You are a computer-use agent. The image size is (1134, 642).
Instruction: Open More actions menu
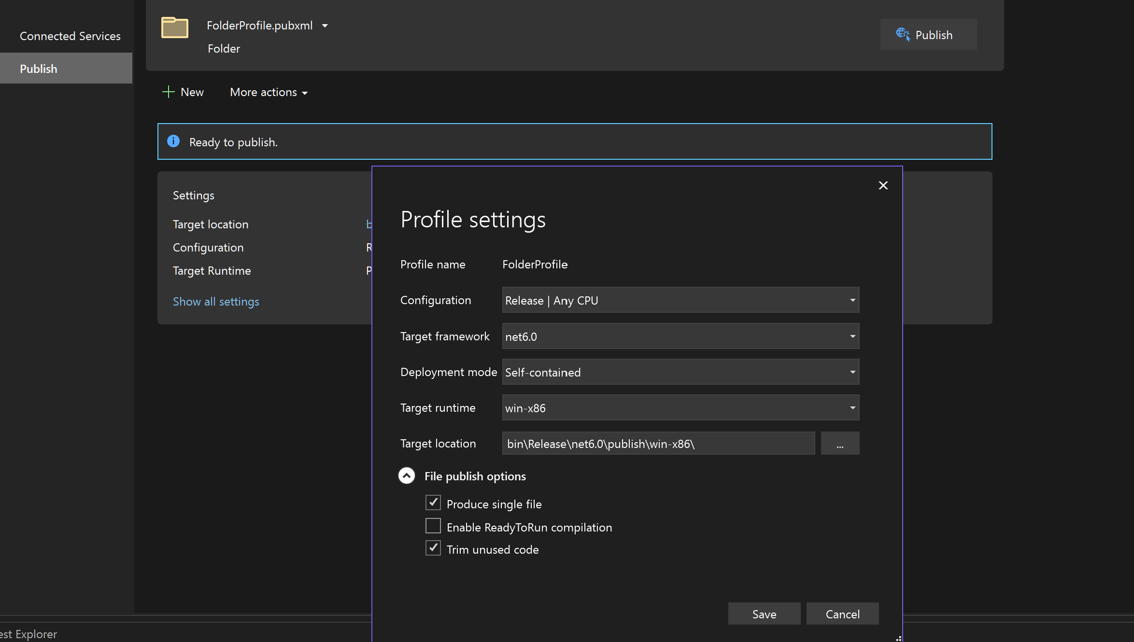pyautogui.click(x=268, y=92)
